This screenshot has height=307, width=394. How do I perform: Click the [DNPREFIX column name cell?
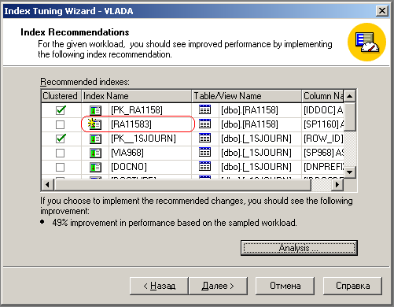tap(323, 167)
